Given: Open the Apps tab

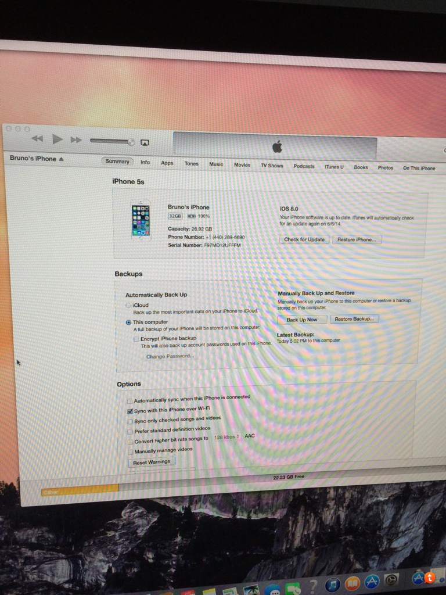Looking at the screenshot, I should [x=167, y=163].
